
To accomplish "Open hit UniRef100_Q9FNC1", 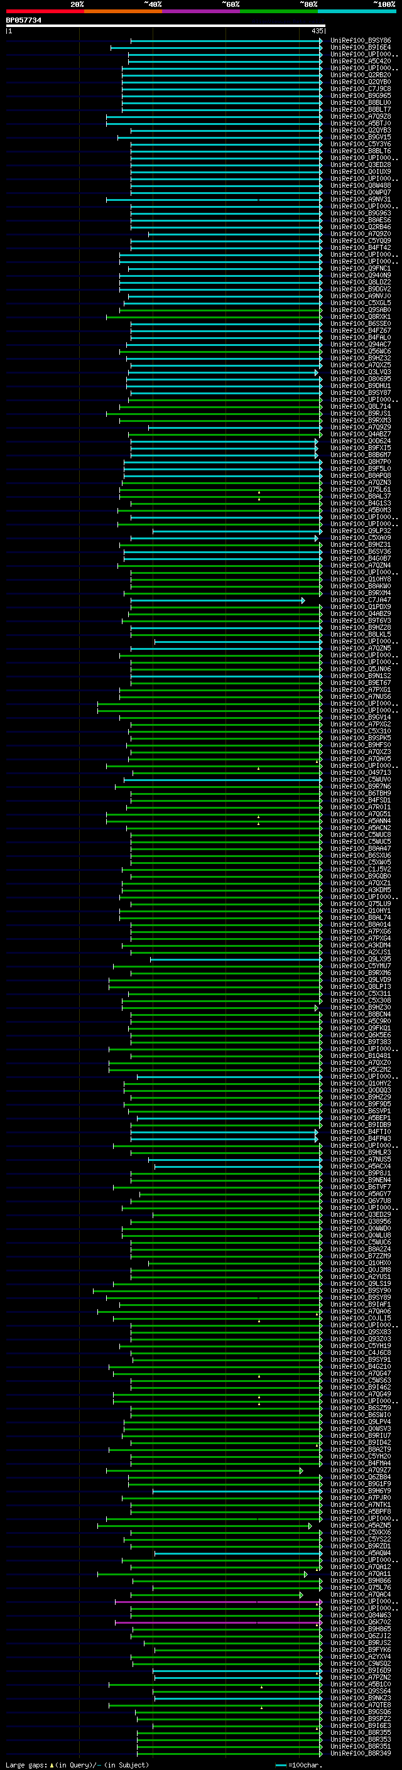I will click(x=360, y=269).
